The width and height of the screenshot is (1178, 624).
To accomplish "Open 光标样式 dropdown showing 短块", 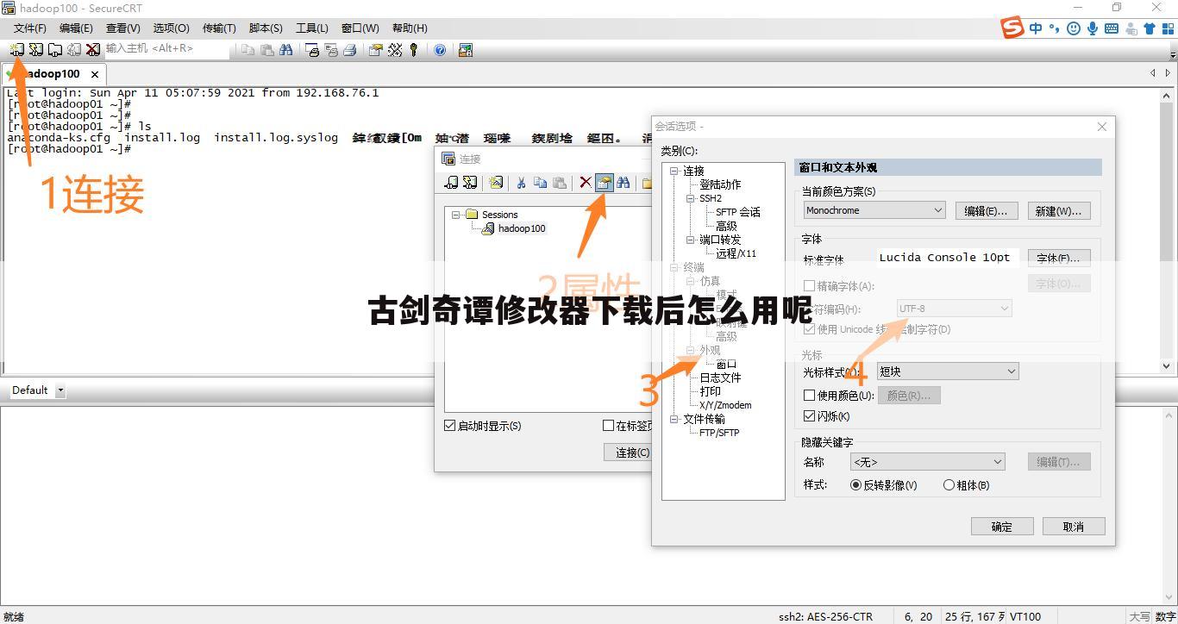I will click(x=948, y=371).
